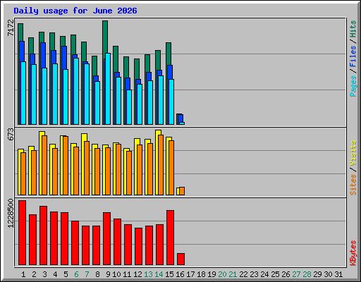This screenshot has width=361, height=282.
Task: Click the red KBytes bar for day 1
Action: click(x=22, y=233)
